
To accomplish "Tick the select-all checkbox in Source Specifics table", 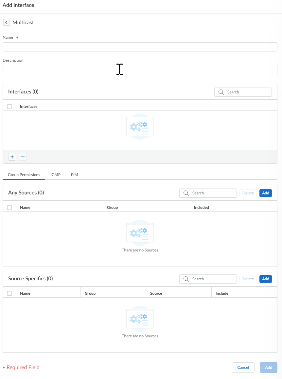I will 9,293.
